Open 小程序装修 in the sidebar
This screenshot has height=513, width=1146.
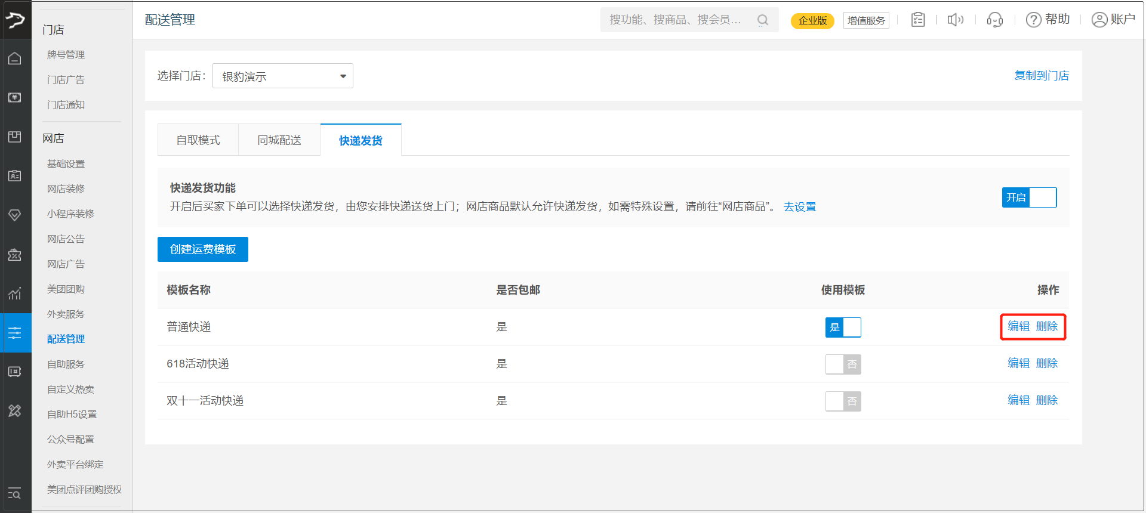point(71,214)
